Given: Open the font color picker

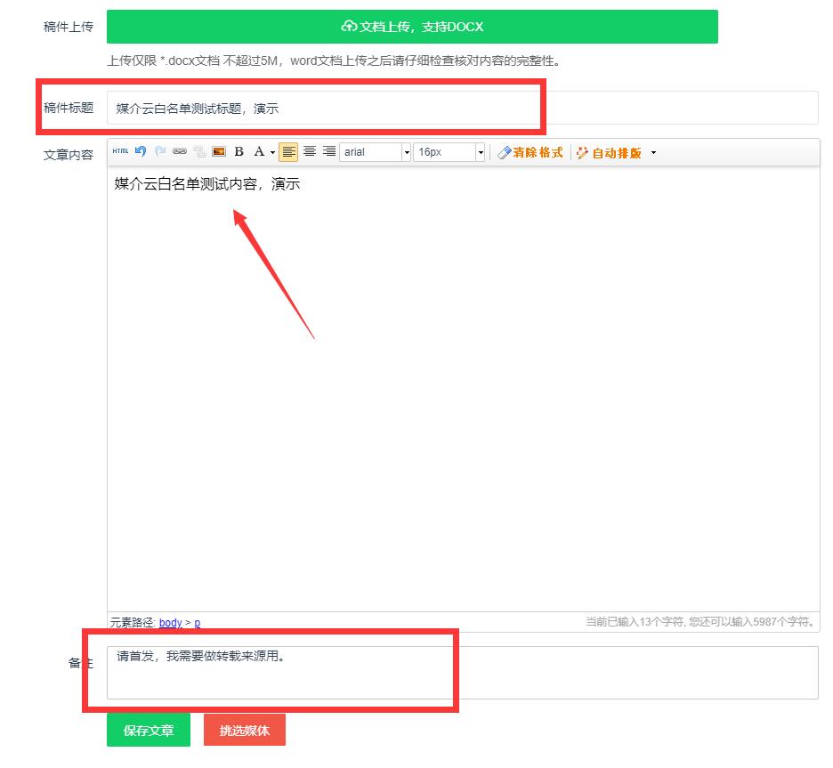Looking at the screenshot, I should pos(260,152).
